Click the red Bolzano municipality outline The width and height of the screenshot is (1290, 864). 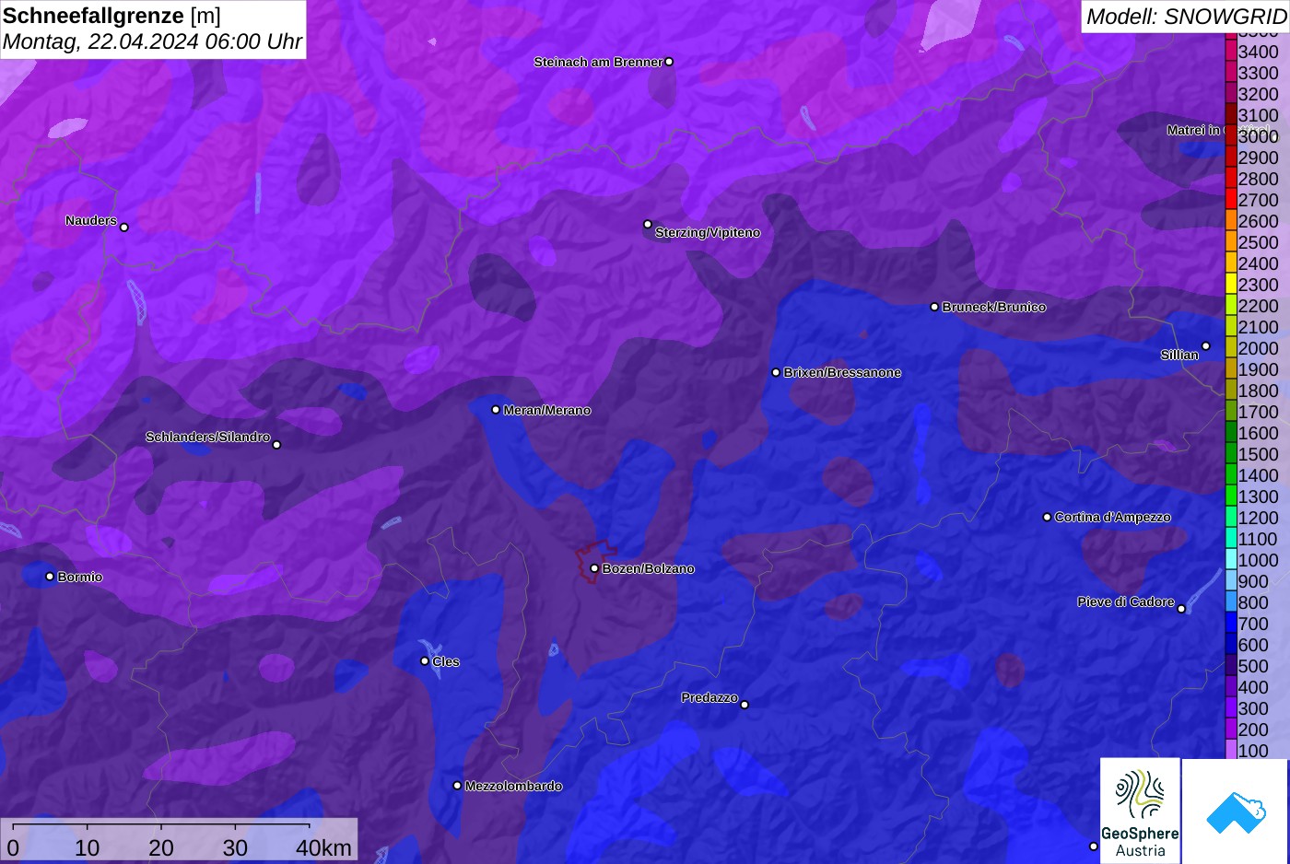598,561
